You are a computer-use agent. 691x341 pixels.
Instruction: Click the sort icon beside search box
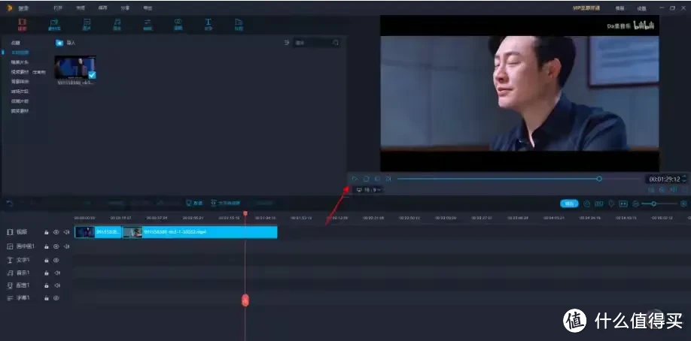click(x=287, y=43)
